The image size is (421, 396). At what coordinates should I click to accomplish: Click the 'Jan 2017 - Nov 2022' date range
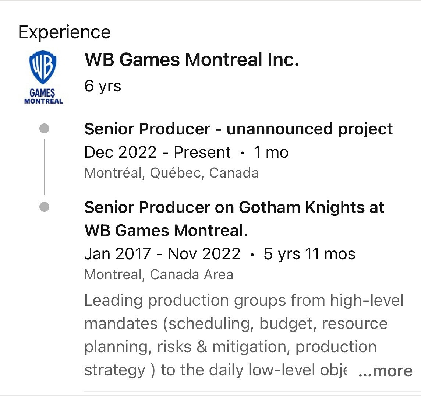162,254
